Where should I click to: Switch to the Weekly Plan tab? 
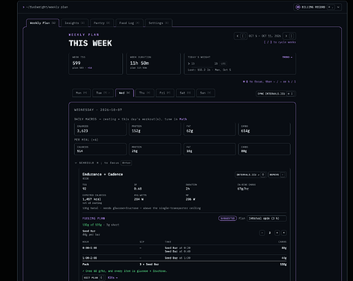pyautogui.click(x=43, y=23)
